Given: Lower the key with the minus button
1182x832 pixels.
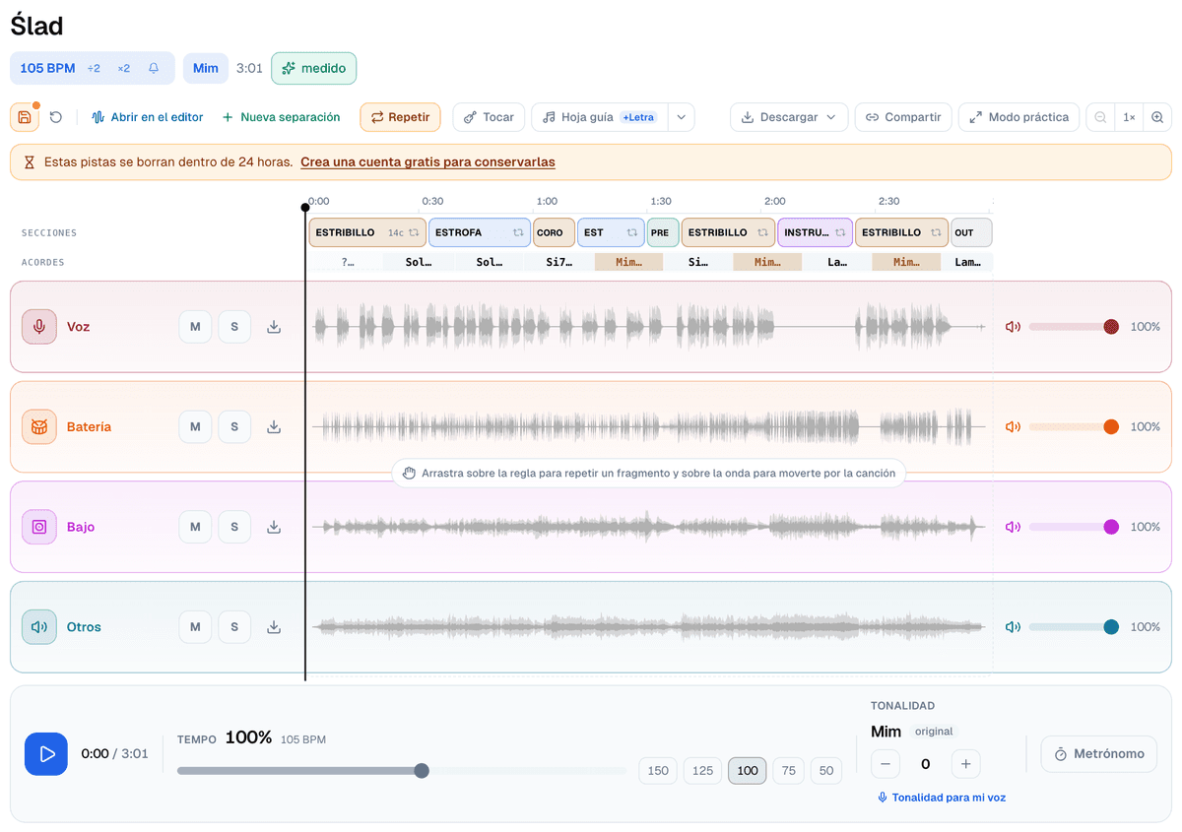Looking at the screenshot, I should click(886, 764).
